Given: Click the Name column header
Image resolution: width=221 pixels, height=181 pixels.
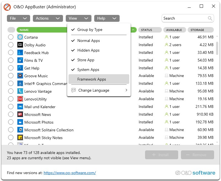Looking at the screenshot, I should point(42,30).
